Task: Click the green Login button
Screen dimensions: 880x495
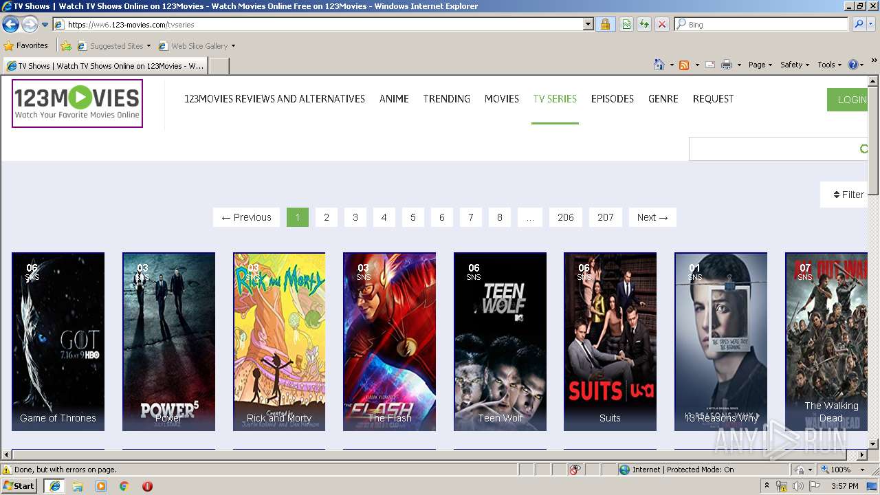Action: [848, 100]
